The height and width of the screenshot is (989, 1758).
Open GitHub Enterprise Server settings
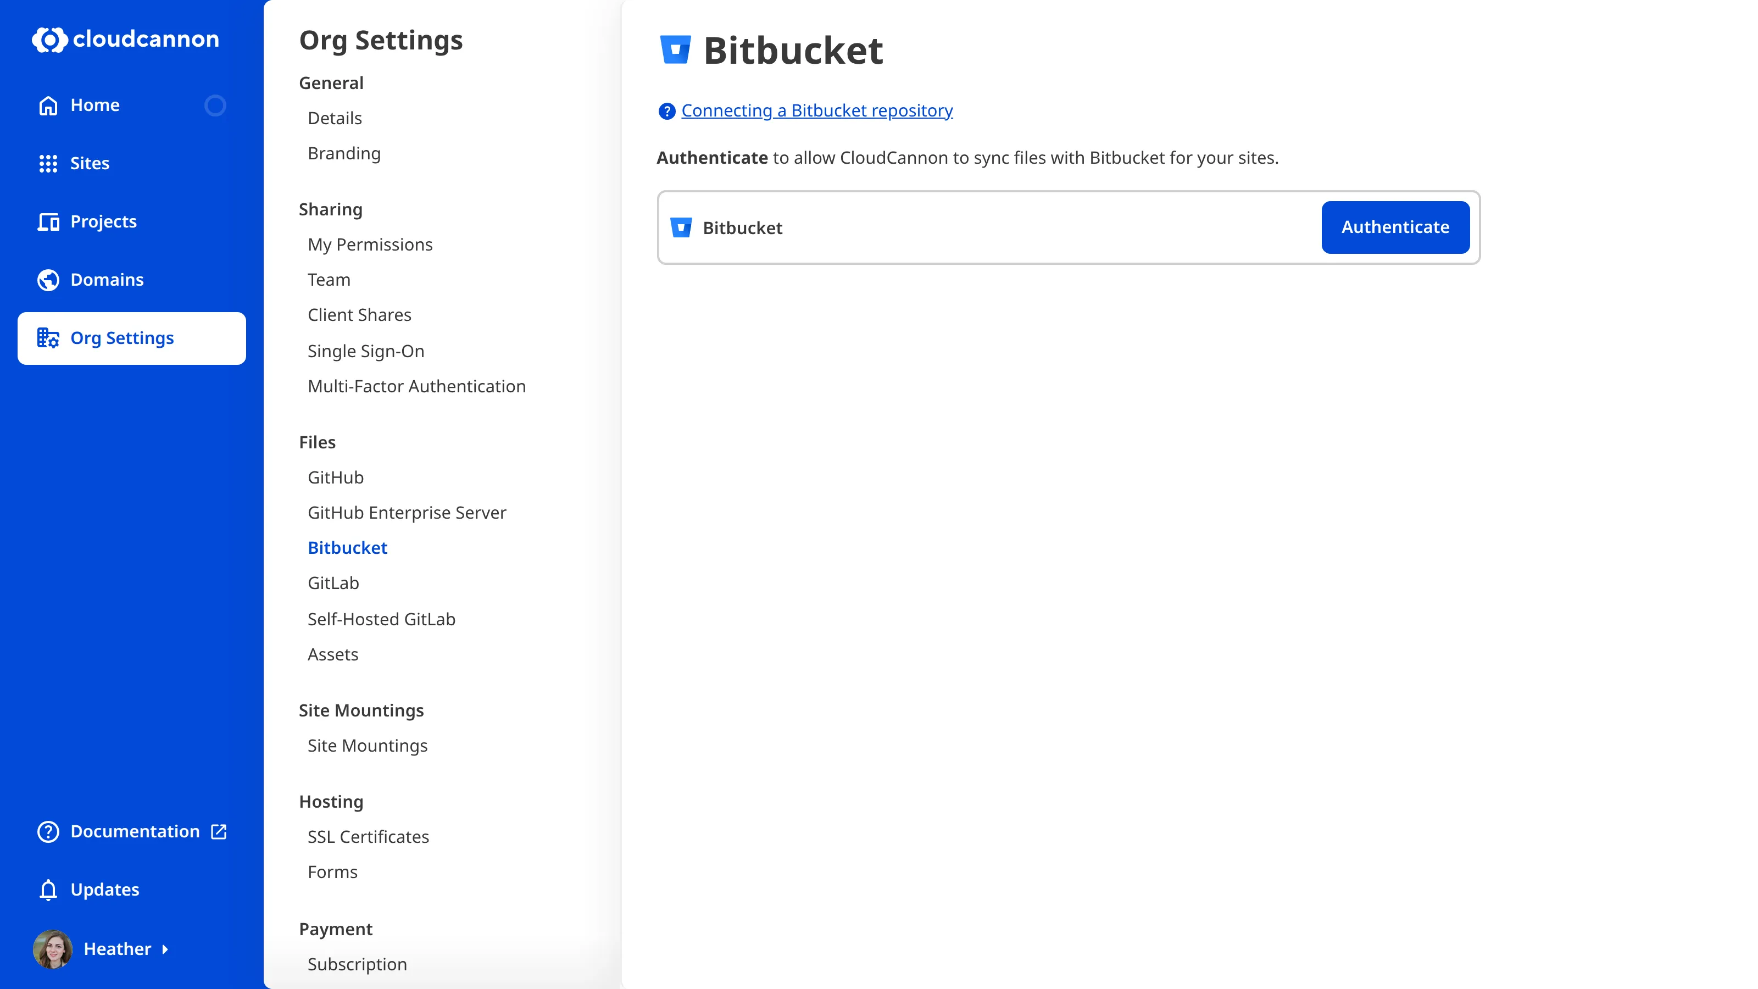[x=407, y=513]
